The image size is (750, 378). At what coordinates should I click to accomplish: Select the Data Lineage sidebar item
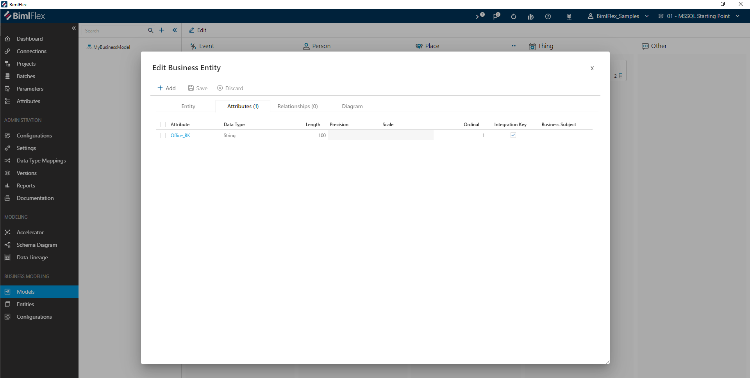(x=31, y=257)
